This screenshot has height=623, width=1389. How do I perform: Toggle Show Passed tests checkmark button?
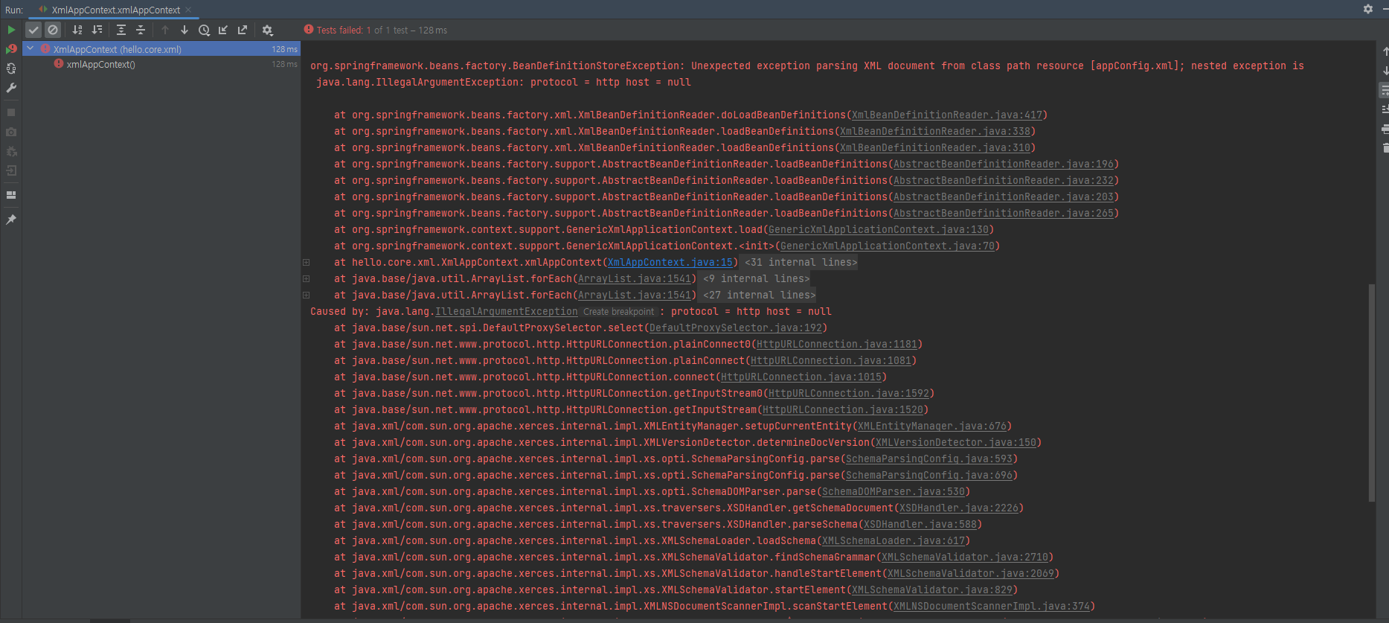(33, 30)
